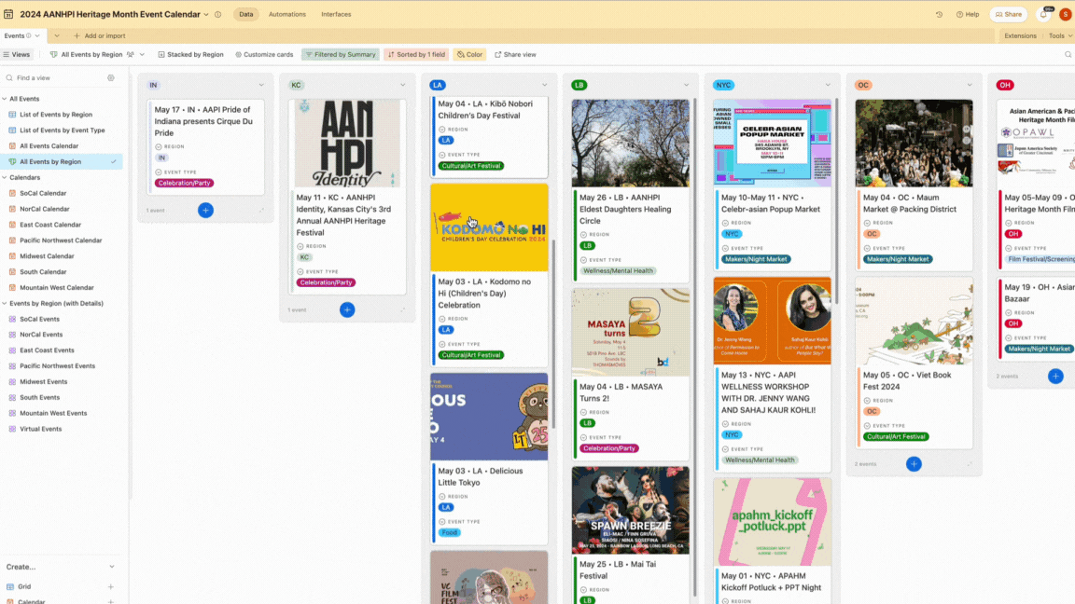This screenshot has height=604, width=1075.
Task: Open the Views hamburger toggle
Action: [x=17, y=55]
